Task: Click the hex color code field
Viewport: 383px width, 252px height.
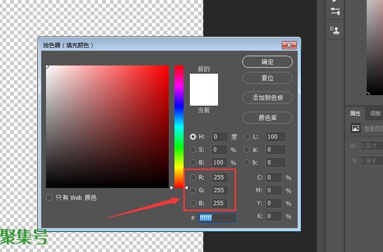Action: pyautogui.click(x=217, y=218)
